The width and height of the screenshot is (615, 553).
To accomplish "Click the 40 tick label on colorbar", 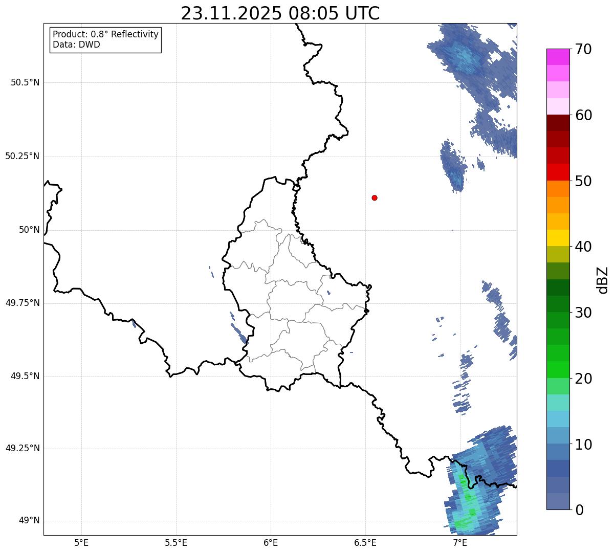I will tap(583, 247).
